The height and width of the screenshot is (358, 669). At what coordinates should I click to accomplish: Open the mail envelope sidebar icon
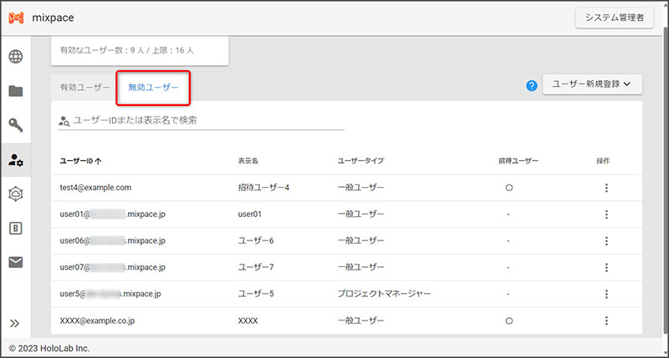click(16, 262)
